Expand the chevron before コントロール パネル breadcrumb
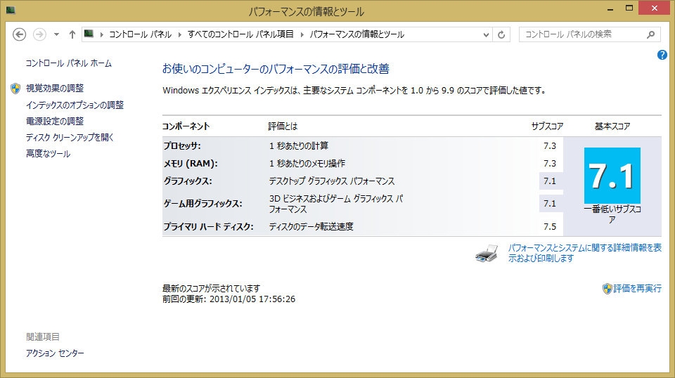The width and height of the screenshot is (675, 378). click(x=101, y=34)
